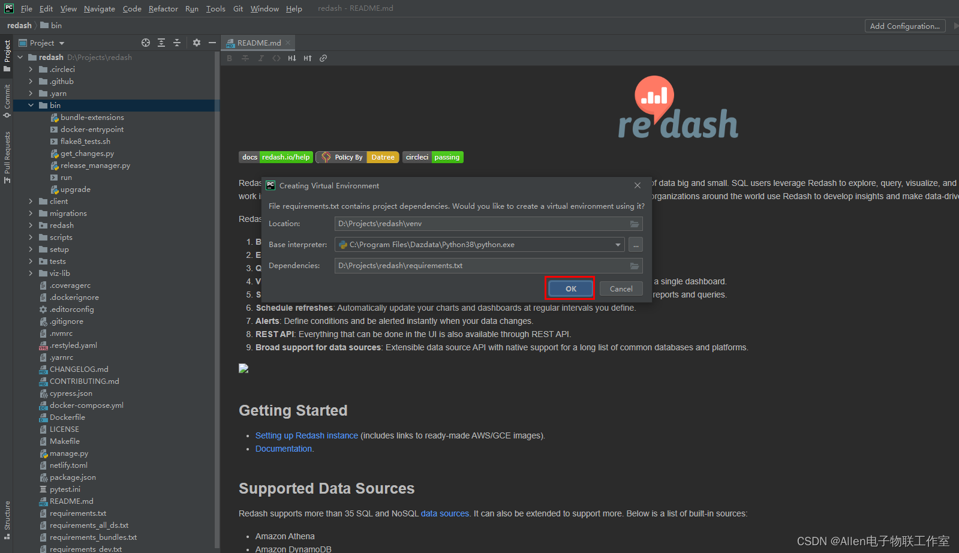Open the File menu
959x553 pixels.
click(26, 8)
